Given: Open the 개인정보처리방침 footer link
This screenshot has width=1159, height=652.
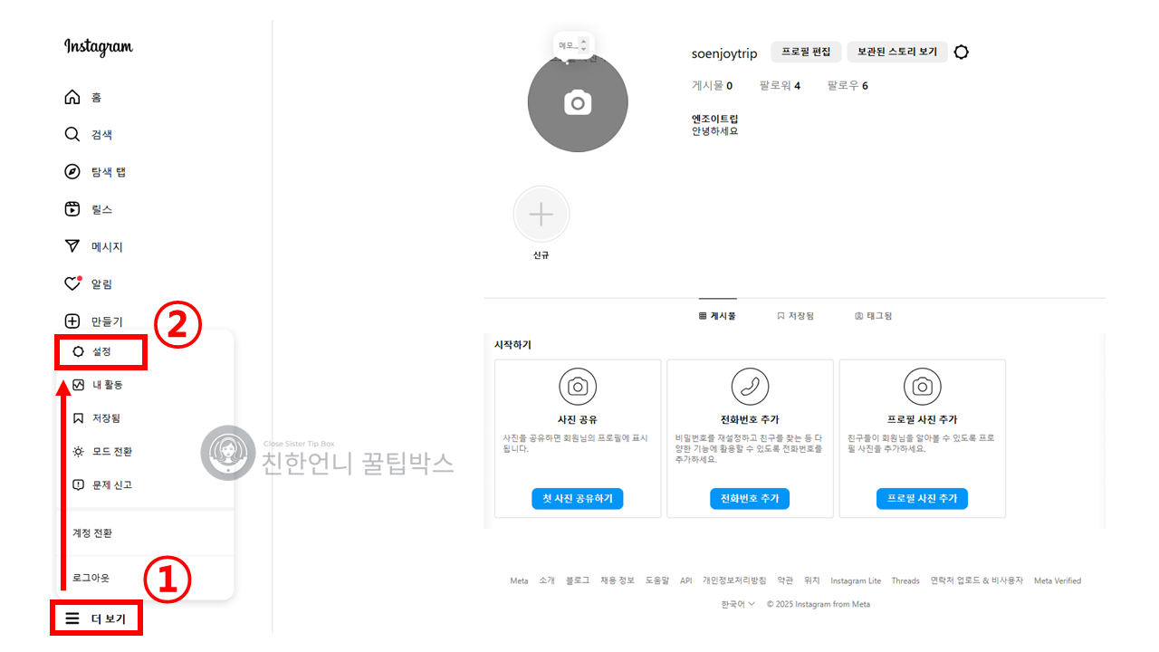Looking at the screenshot, I should click(x=734, y=580).
